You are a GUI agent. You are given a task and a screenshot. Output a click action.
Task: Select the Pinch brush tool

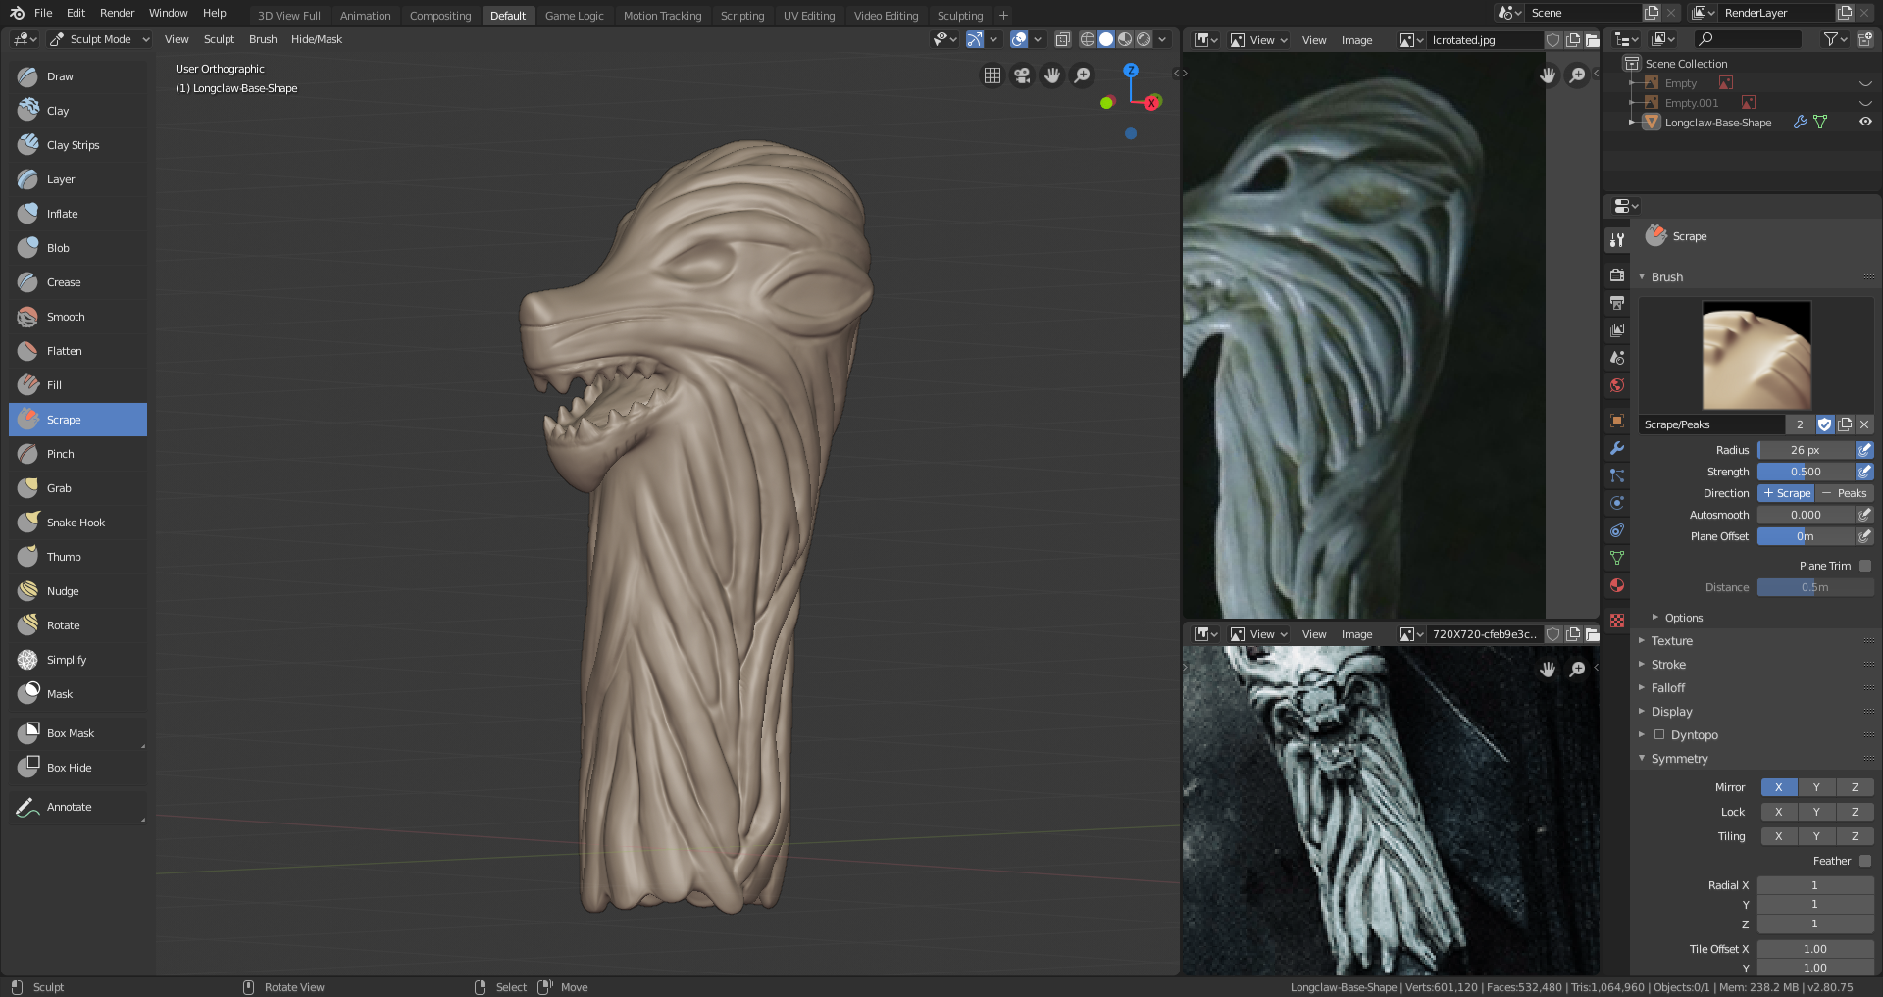click(77, 454)
